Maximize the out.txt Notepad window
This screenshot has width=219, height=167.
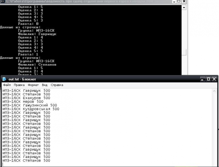[x=208, y=79]
